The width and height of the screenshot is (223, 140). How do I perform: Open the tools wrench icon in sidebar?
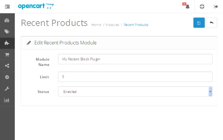coord(7,89)
